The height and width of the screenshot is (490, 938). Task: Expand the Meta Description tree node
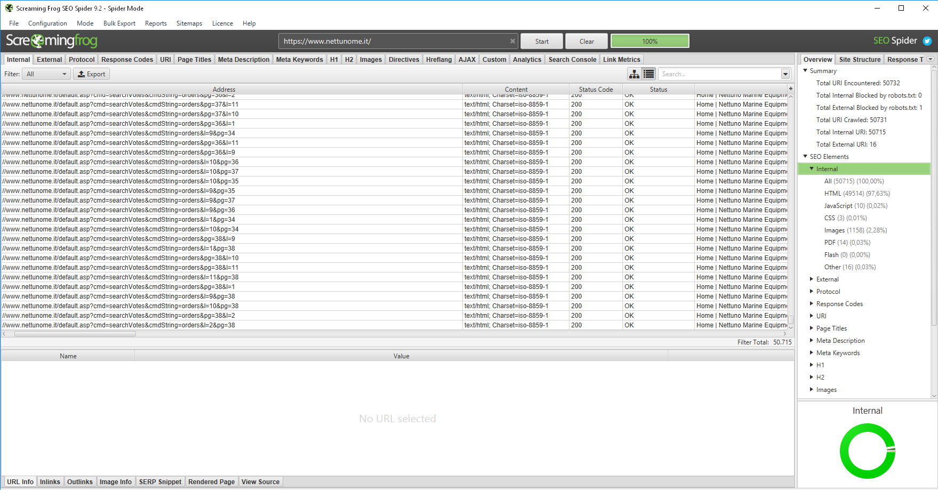tap(812, 340)
